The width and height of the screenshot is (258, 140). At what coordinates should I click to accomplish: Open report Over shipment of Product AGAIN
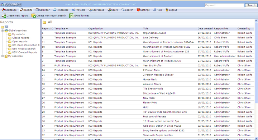pos(162,61)
